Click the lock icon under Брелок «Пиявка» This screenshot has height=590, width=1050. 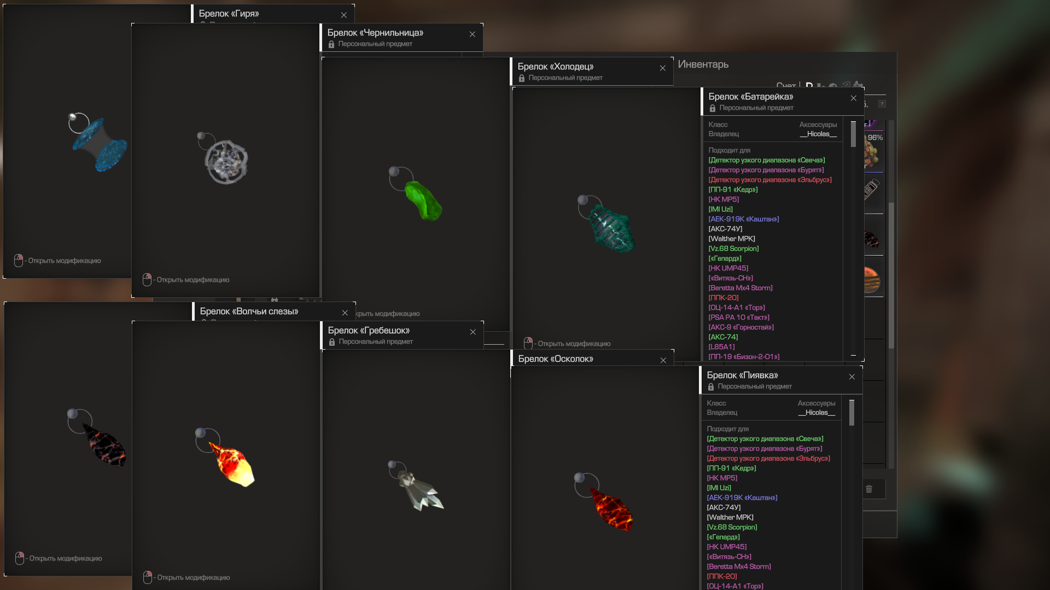[711, 387]
